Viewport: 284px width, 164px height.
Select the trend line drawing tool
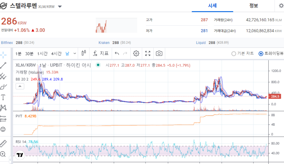click(x=3, y=66)
